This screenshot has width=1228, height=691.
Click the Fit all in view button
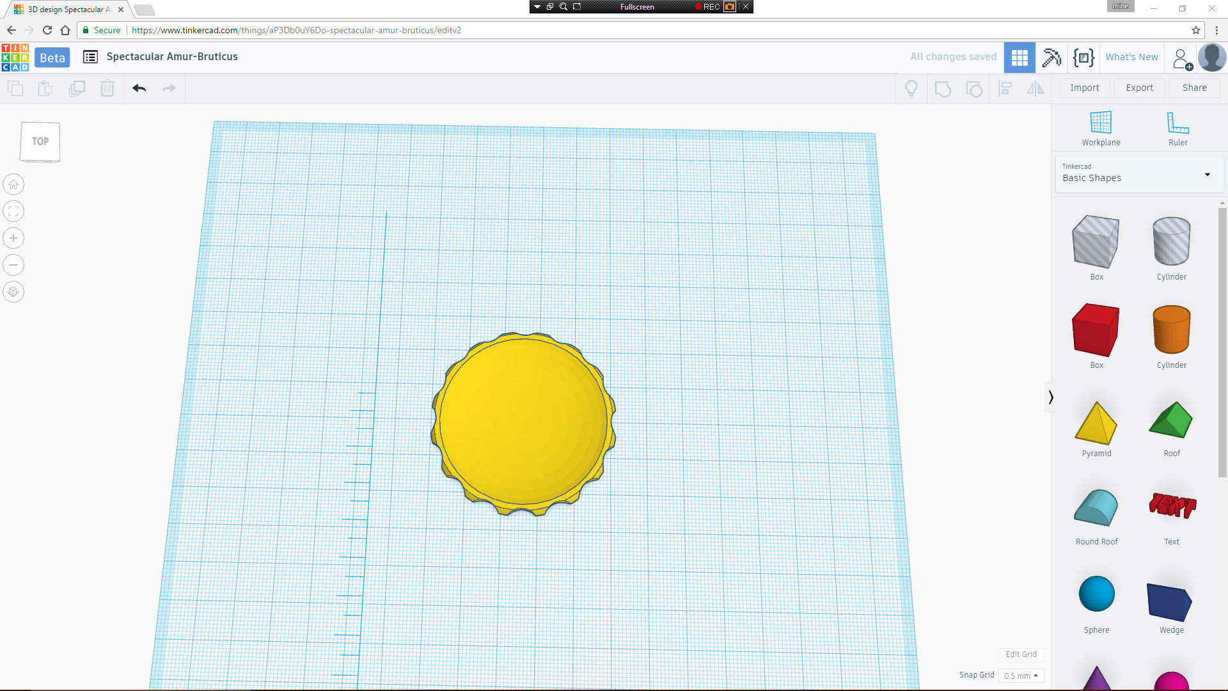13,211
